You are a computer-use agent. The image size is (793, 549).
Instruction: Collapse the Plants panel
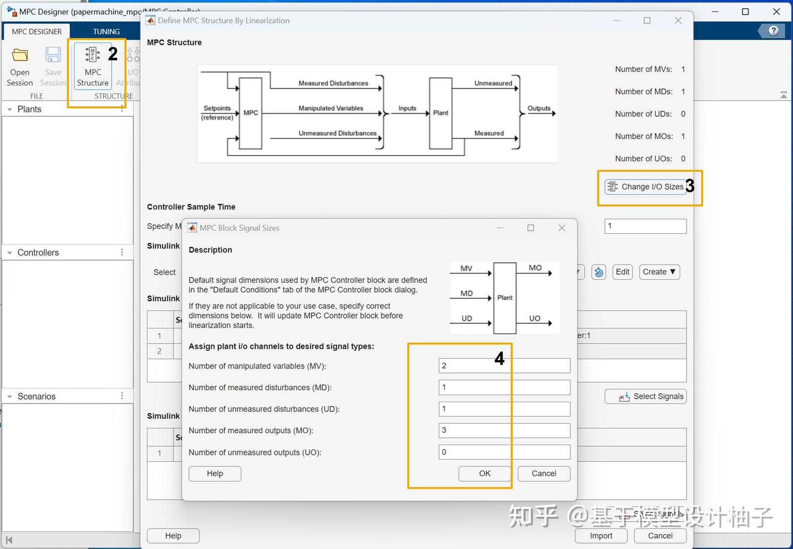click(9, 109)
